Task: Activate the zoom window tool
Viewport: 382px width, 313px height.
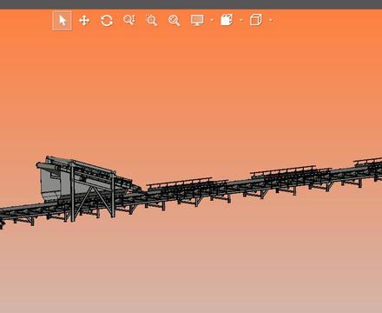Action: click(151, 21)
